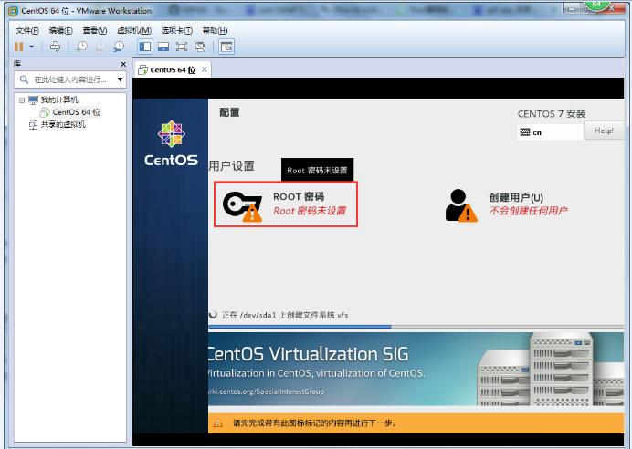Click the cn keyboard layout indicator
Screen dimensions: 632x449
550,132
